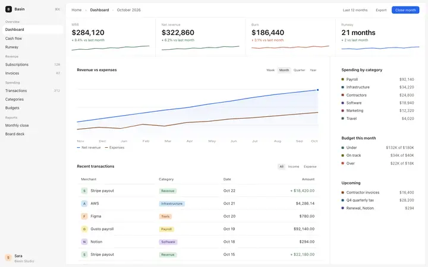This screenshot has width=428, height=267.
Task: Click the Infrastructure category tag
Action: (x=172, y=204)
